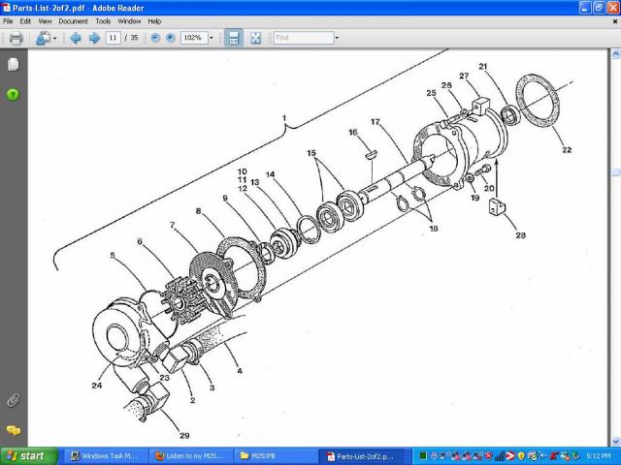The image size is (621, 465).
Task: Click part label 20 on diagram
Action: click(x=489, y=188)
